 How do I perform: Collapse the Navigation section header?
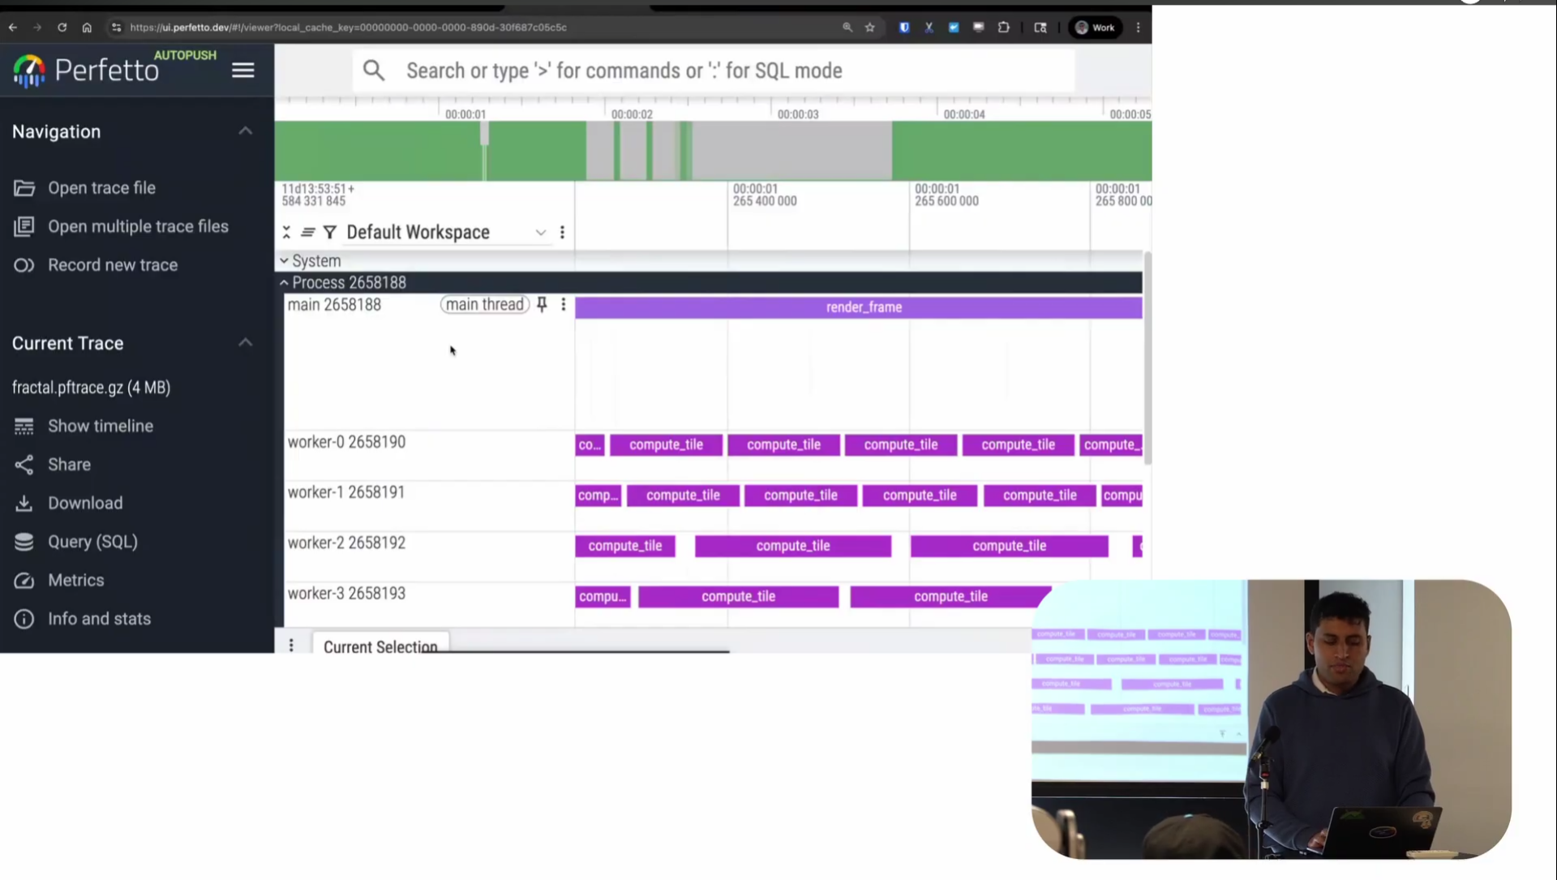click(x=245, y=131)
